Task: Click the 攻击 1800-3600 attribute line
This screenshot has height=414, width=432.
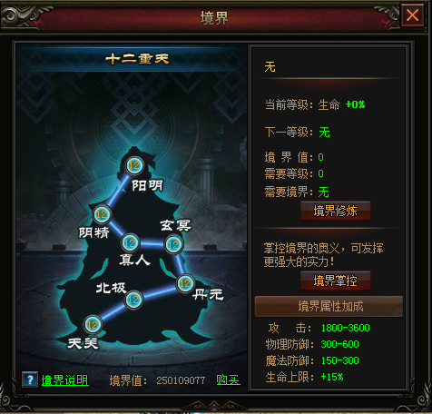Action: (x=319, y=328)
